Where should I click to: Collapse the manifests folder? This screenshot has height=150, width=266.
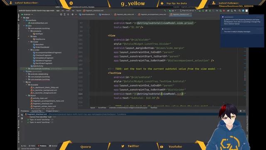tap(24, 20)
